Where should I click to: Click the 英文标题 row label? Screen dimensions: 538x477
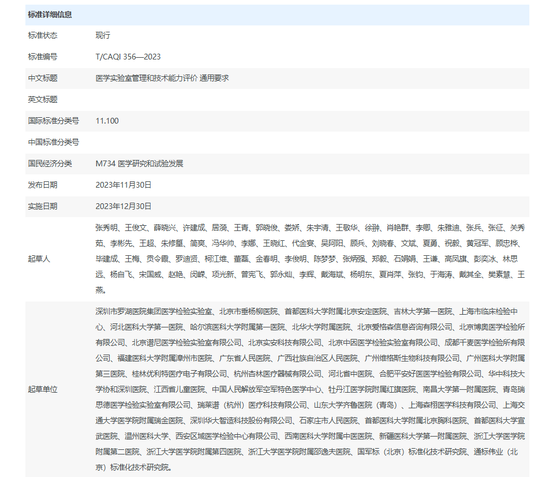43,99
